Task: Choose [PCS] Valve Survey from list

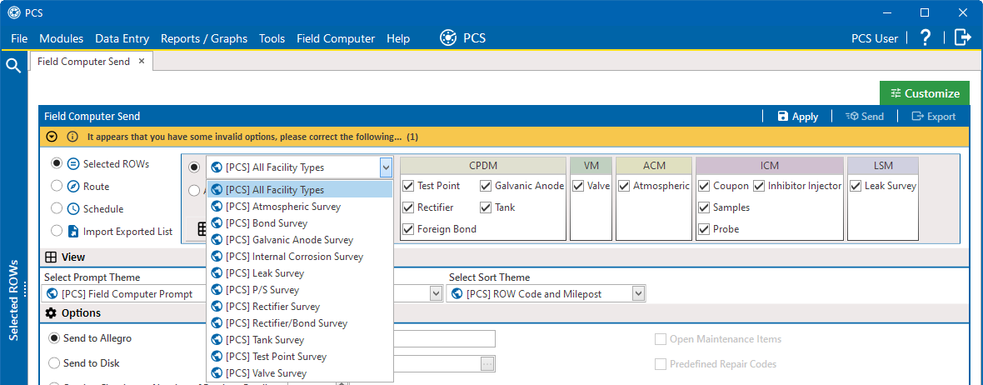Action: (x=300, y=373)
